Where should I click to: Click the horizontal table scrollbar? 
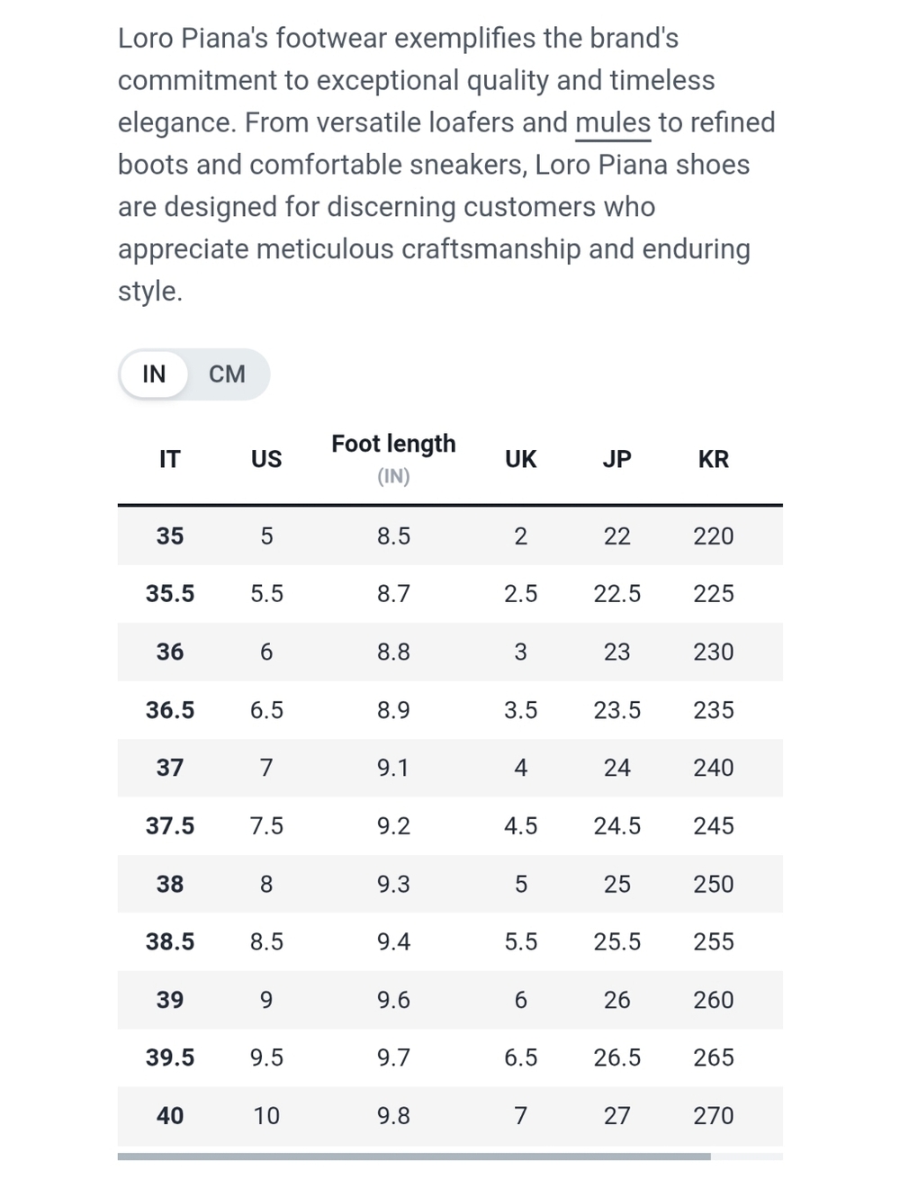tap(414, 1156)
